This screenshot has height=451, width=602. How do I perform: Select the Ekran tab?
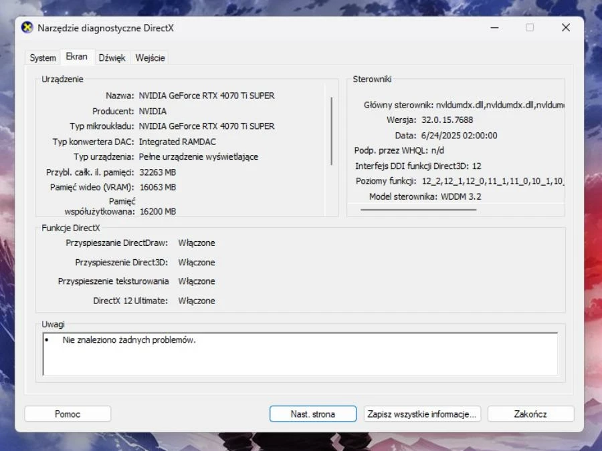[76, 57]
